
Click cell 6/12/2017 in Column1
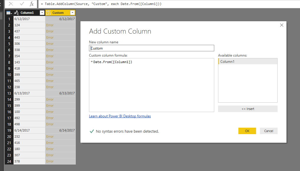pyautogui.click(x=29, y=19)
